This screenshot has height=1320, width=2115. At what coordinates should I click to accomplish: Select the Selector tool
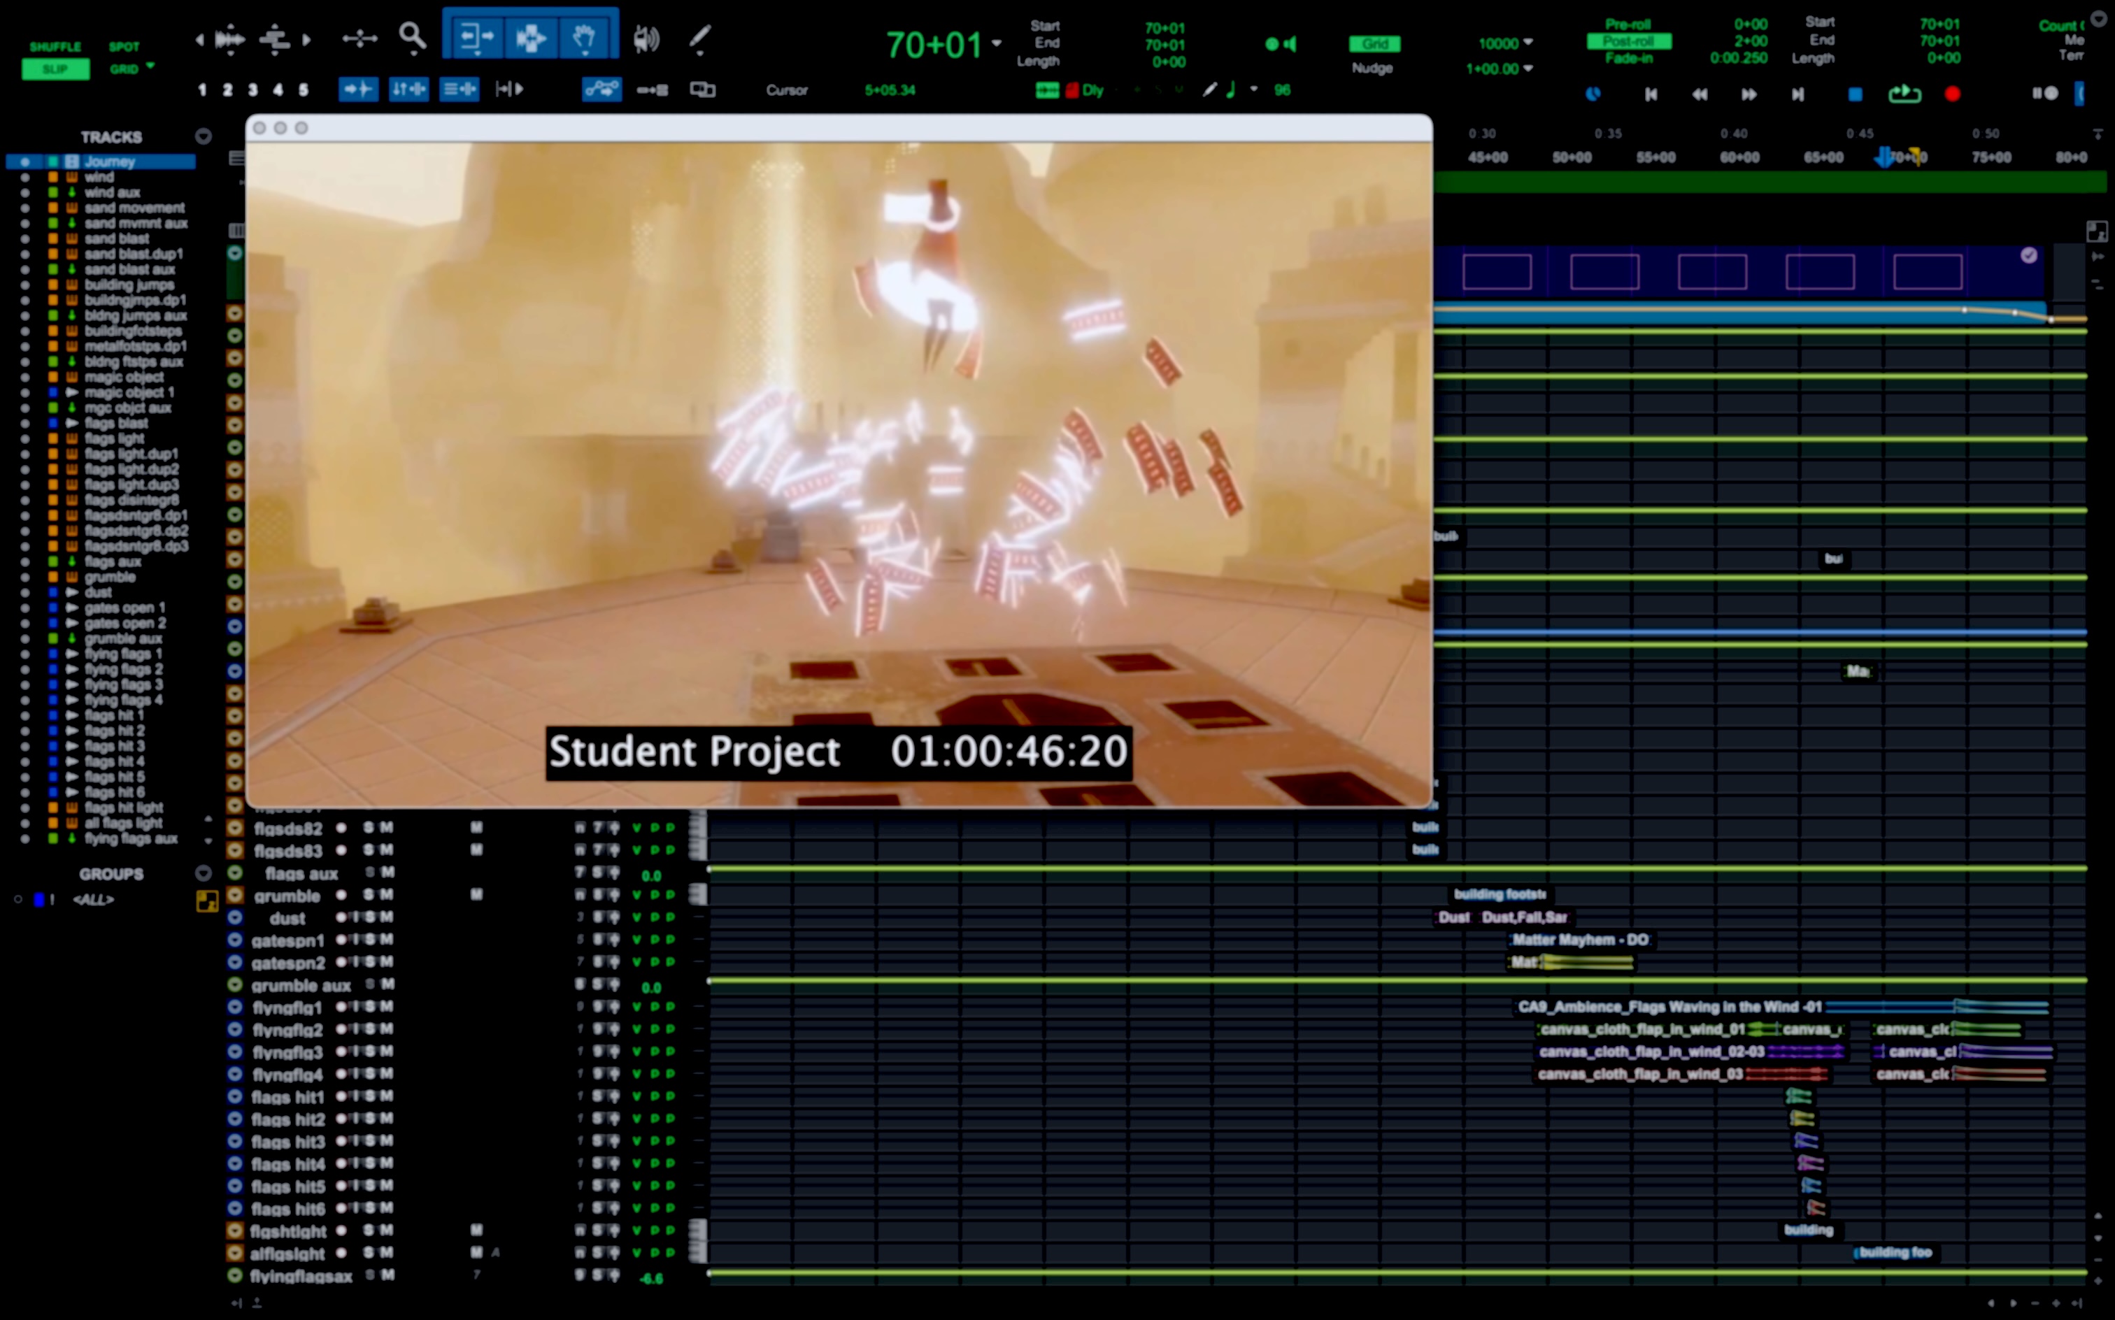pos(530,36)
